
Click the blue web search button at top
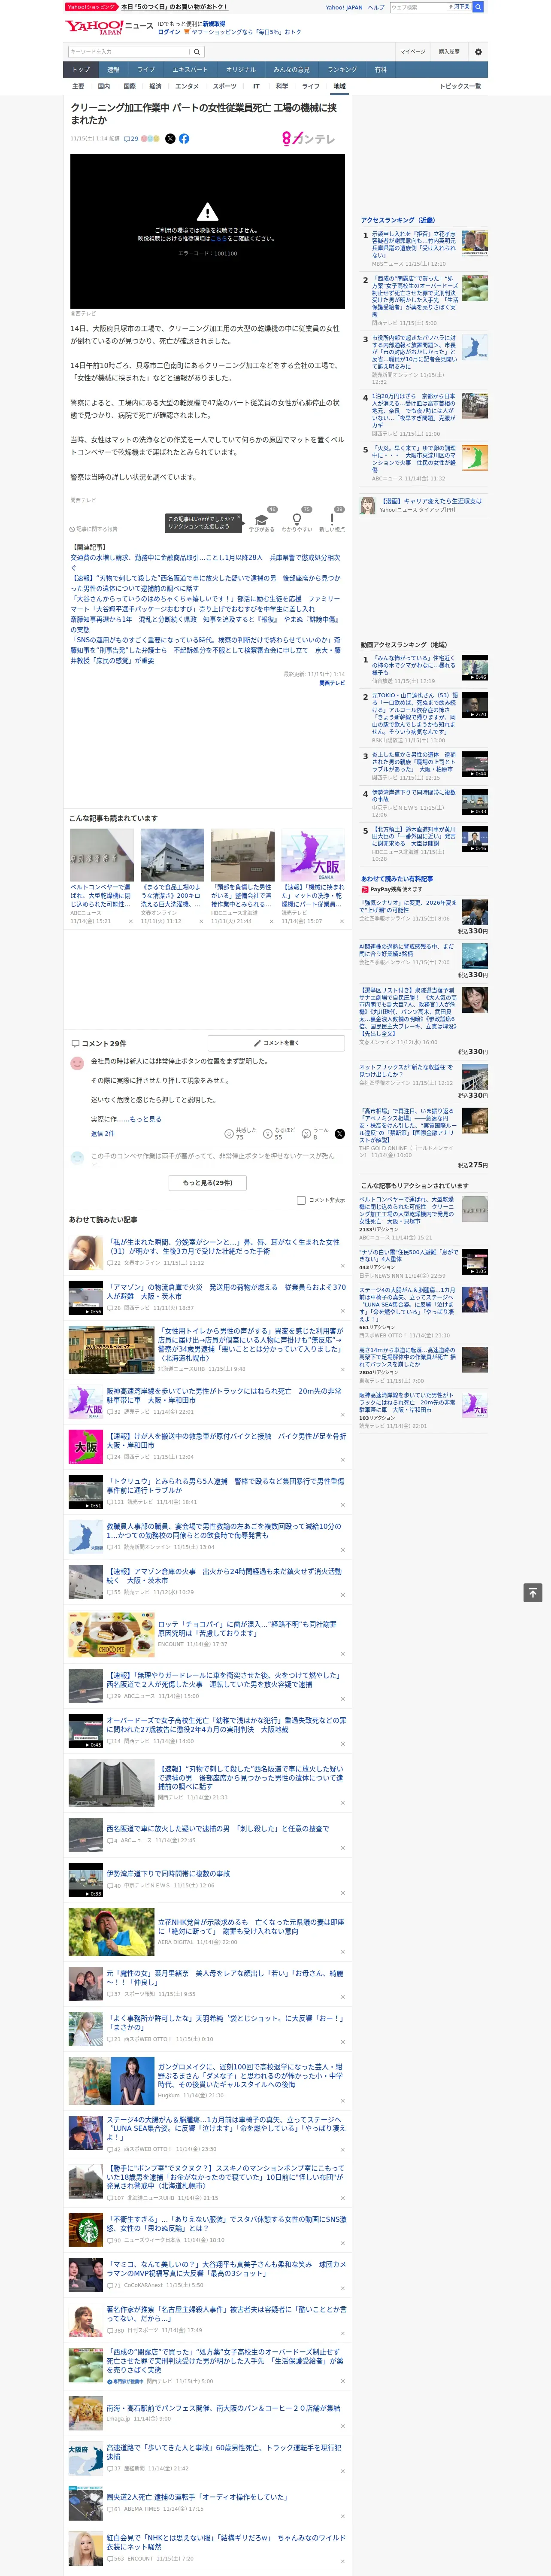tap(478, 7)
